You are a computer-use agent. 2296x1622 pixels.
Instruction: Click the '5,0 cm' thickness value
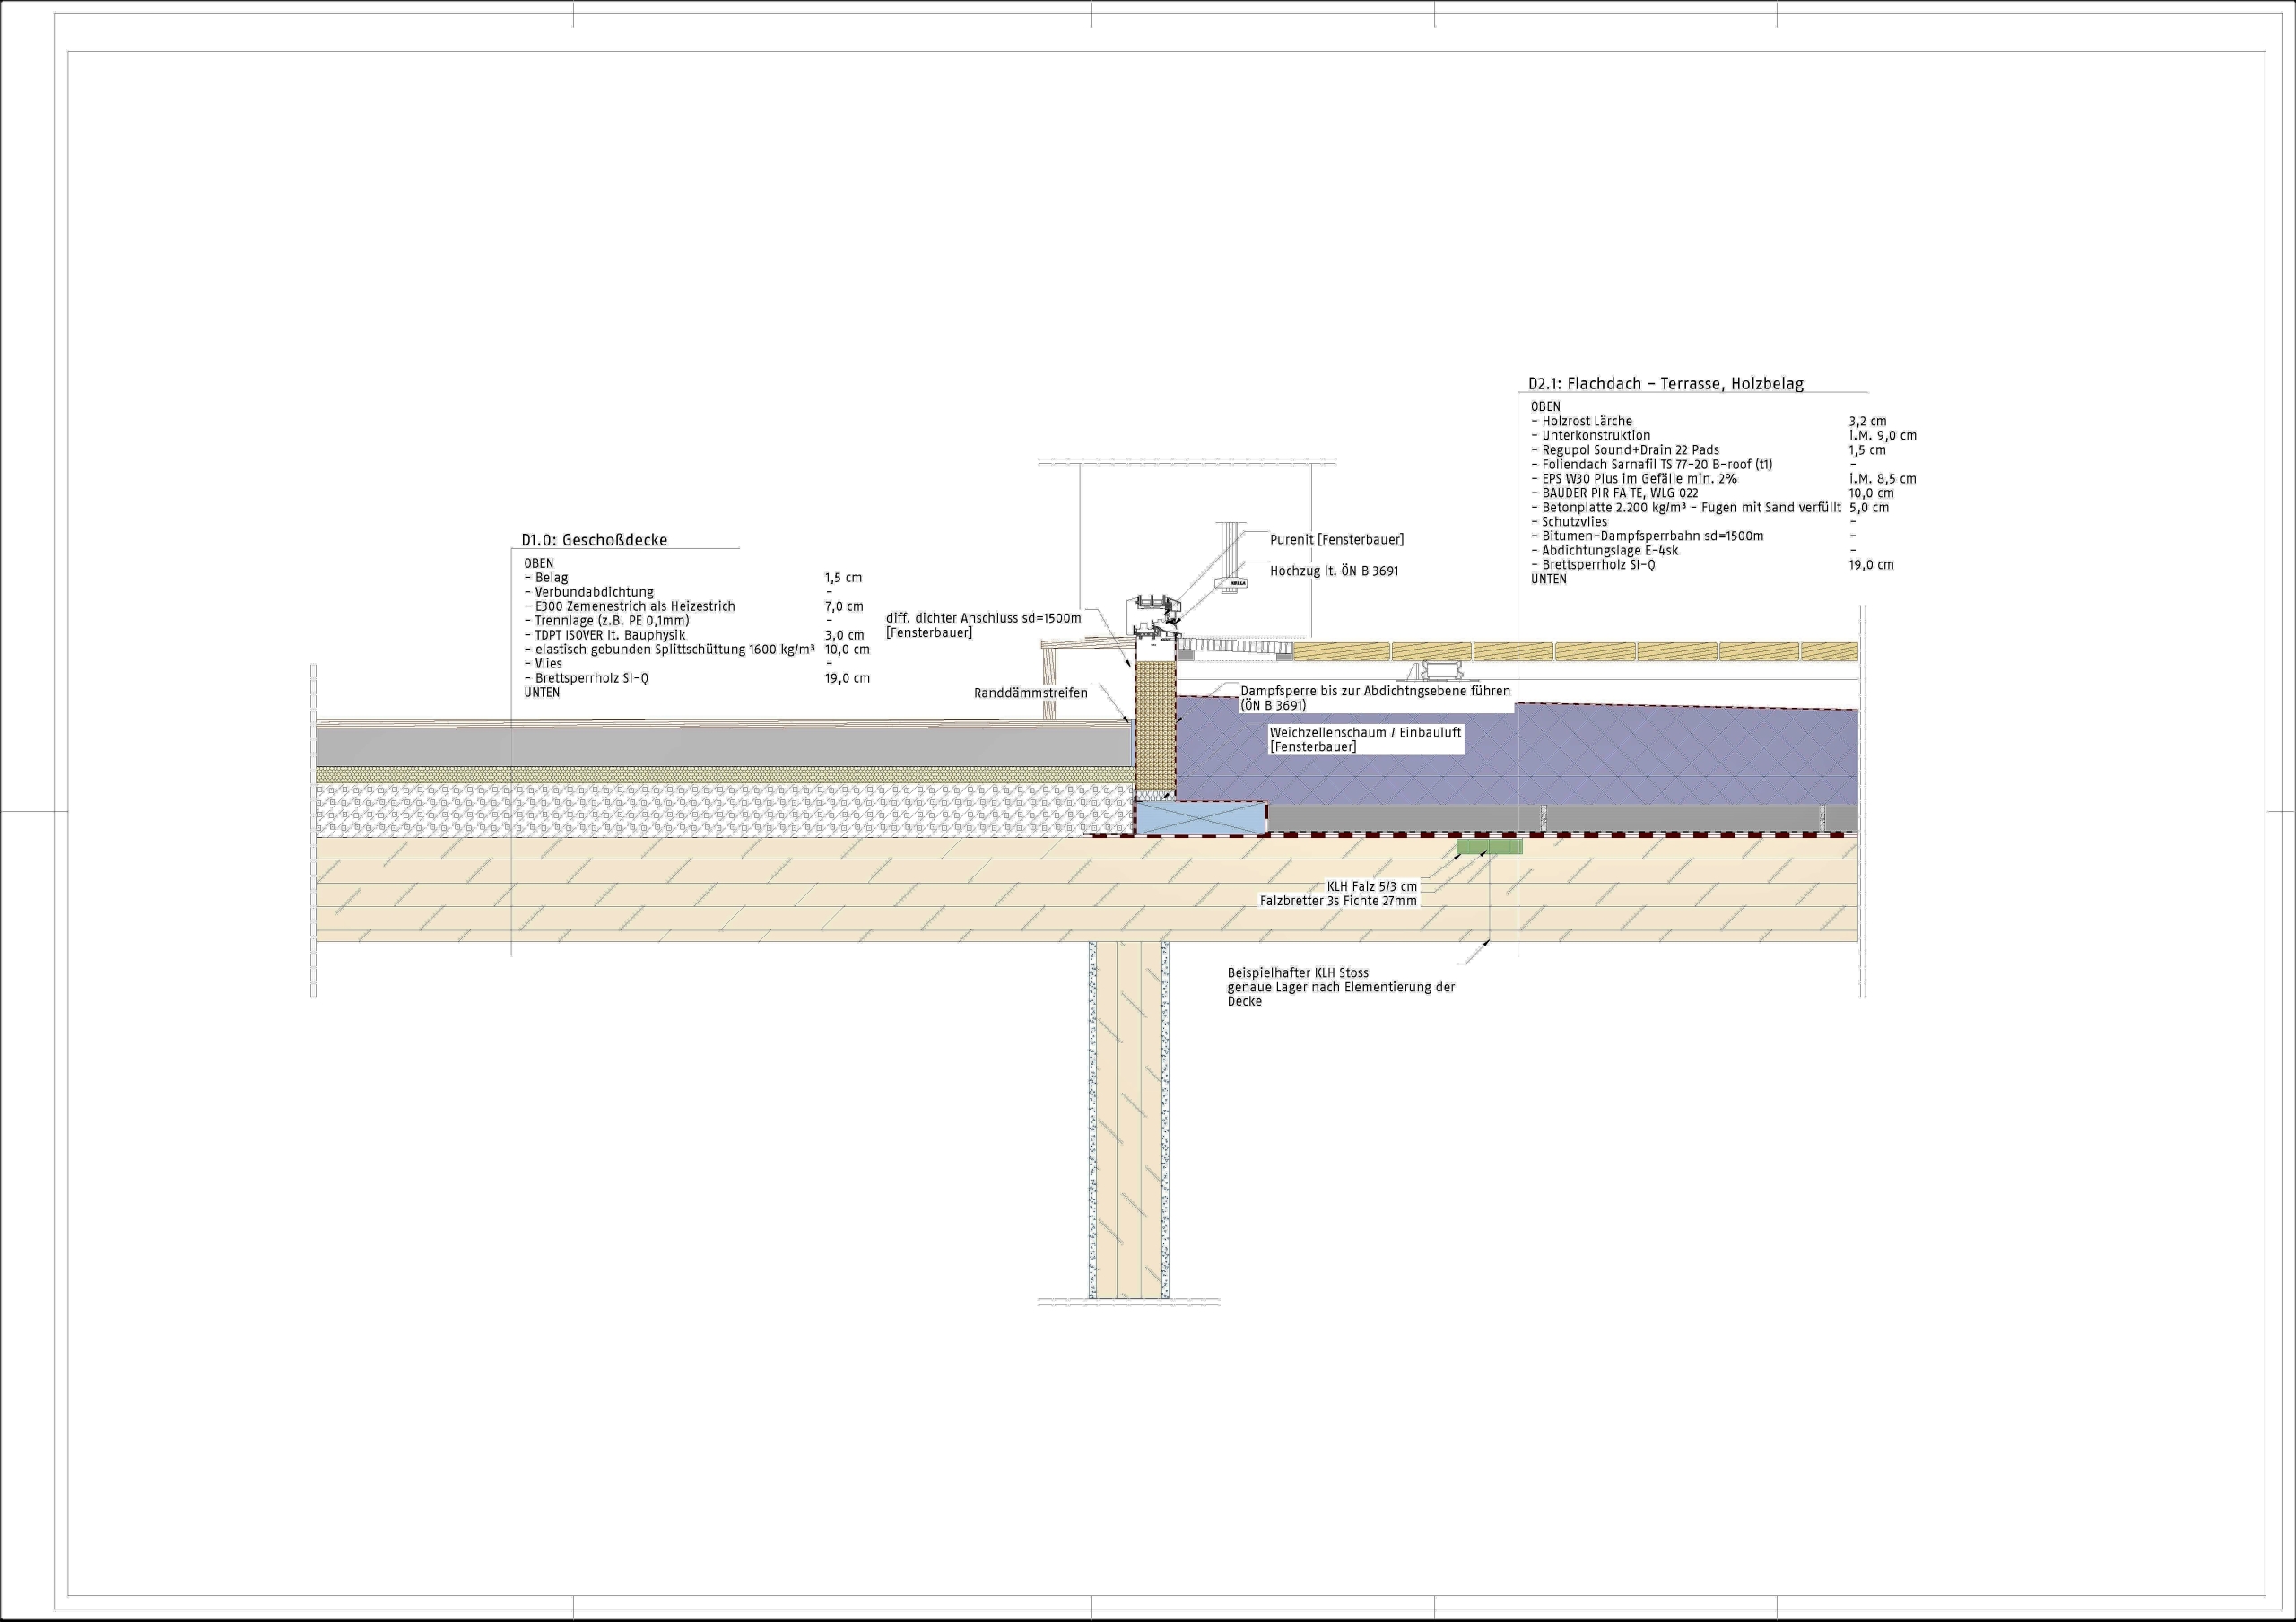pyautogui.click(x=1869, y=507)
